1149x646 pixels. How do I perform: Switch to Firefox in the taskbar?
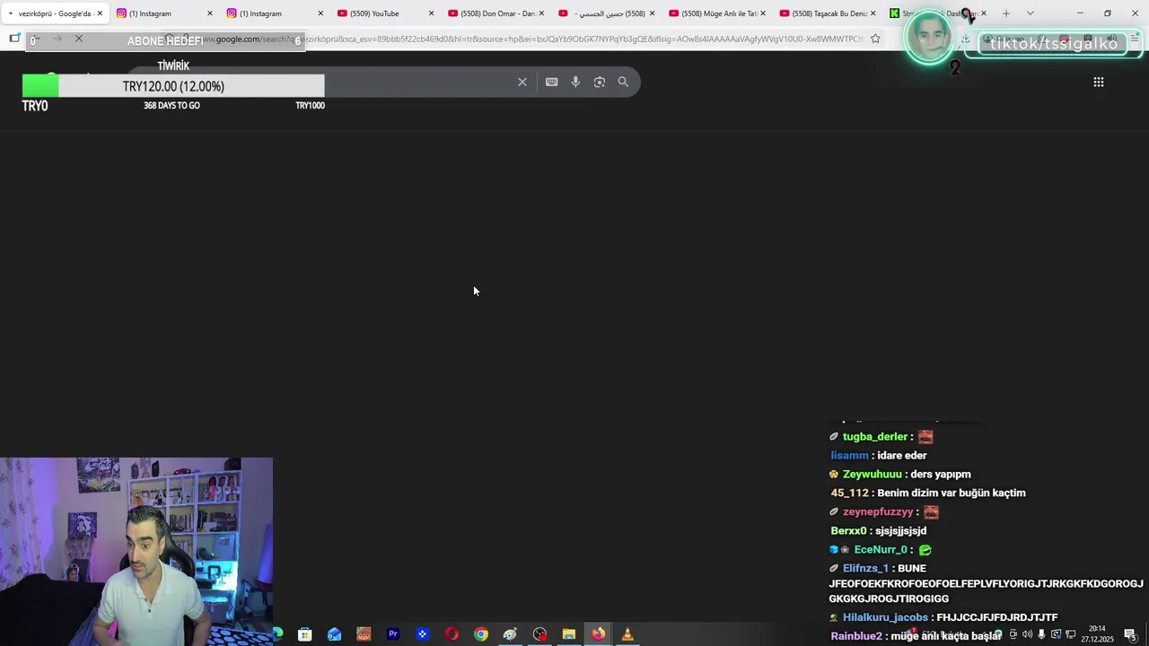point(598,634)
